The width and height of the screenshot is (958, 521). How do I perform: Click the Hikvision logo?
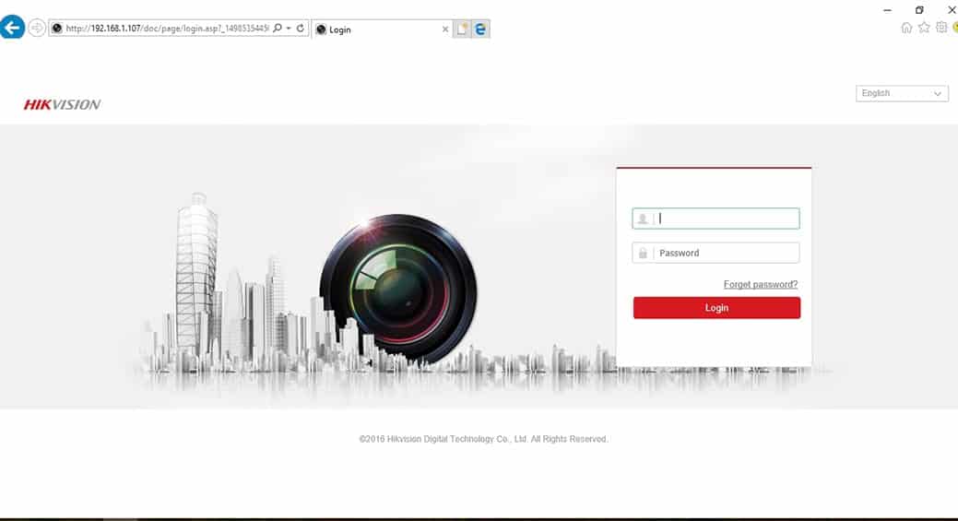point(63,104)
